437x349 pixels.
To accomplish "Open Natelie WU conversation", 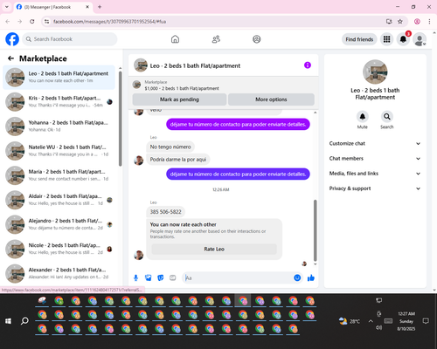I will (59, 151).
